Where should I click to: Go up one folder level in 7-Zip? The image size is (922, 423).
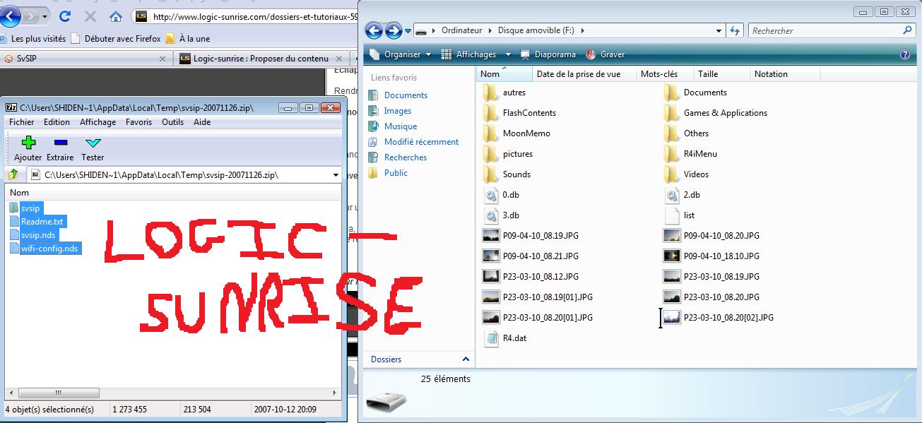(x=13, y=174)
